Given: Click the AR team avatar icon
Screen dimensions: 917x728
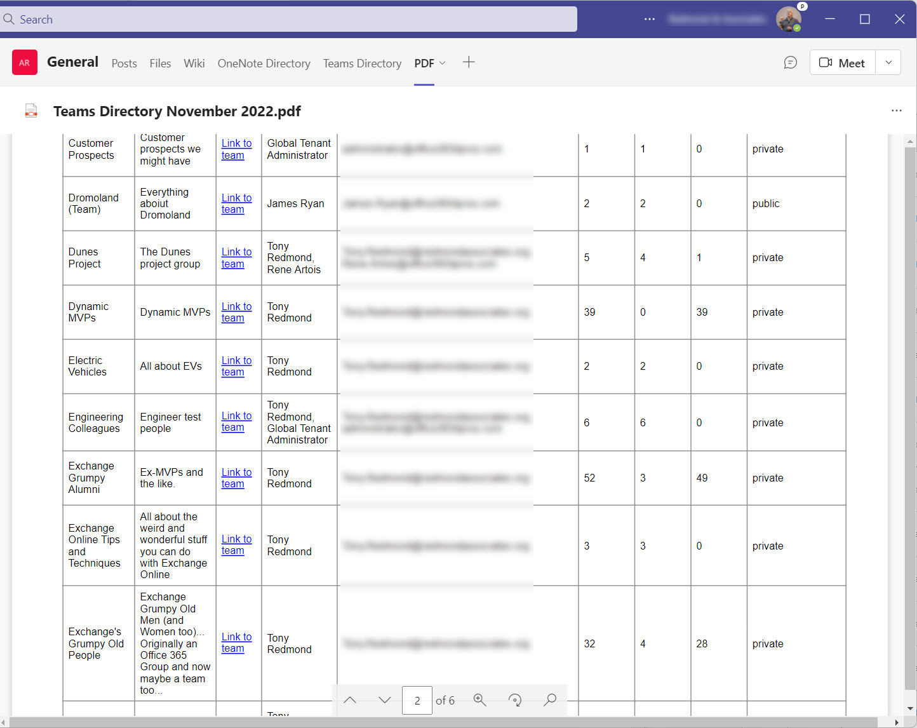Looking at the screenshot, I should [25, 62].
